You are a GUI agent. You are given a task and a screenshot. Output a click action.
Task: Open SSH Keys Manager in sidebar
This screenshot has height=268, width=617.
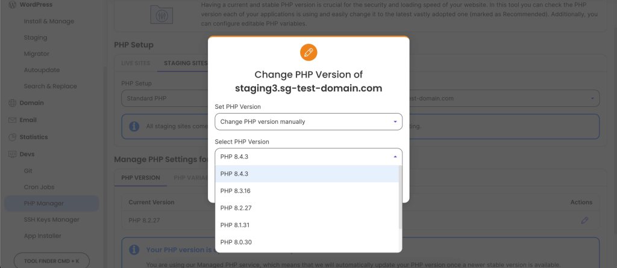[52, 220]
